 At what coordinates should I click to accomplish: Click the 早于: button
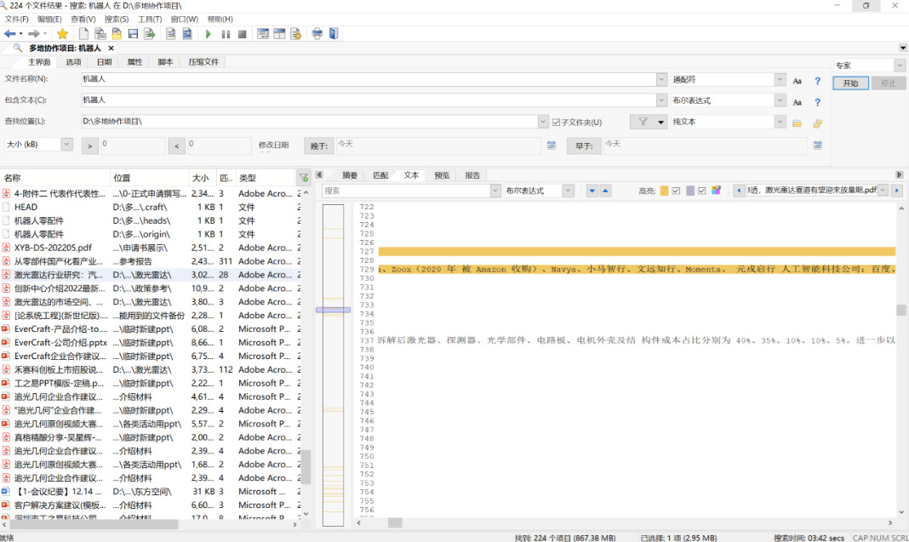pyautogui.click(x=584, y=145)
